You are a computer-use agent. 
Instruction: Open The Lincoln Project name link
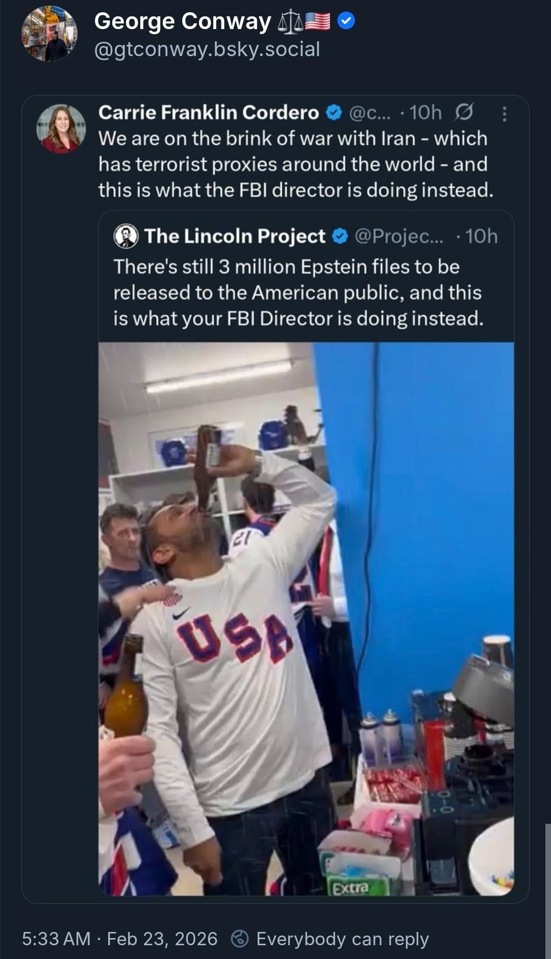click(234, 236)
